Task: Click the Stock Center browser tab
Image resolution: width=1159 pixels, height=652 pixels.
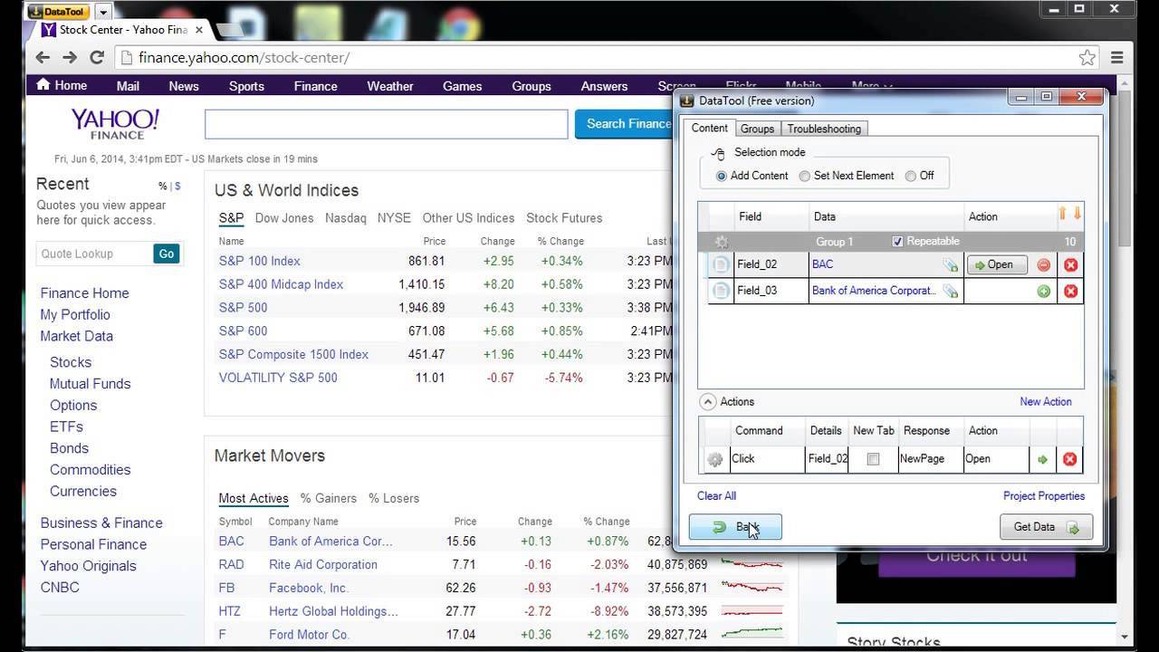Action: 121,30
